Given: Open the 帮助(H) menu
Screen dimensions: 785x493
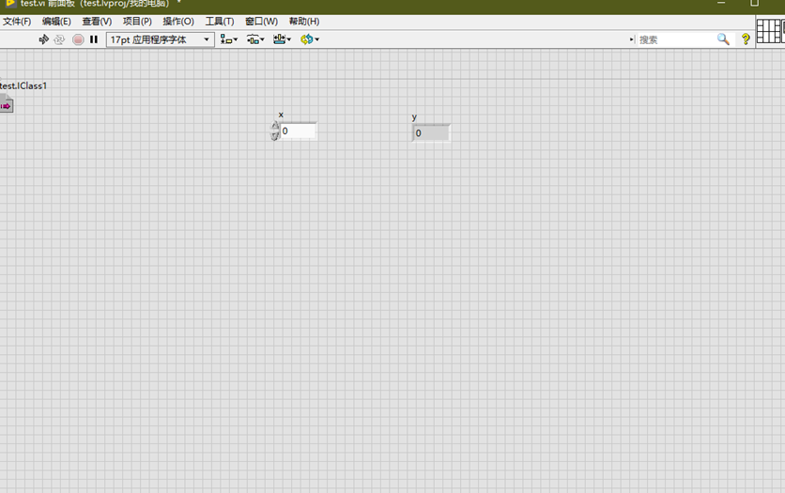Looking at the screenshot, I should pyautogui.click(x=304, y=21).
